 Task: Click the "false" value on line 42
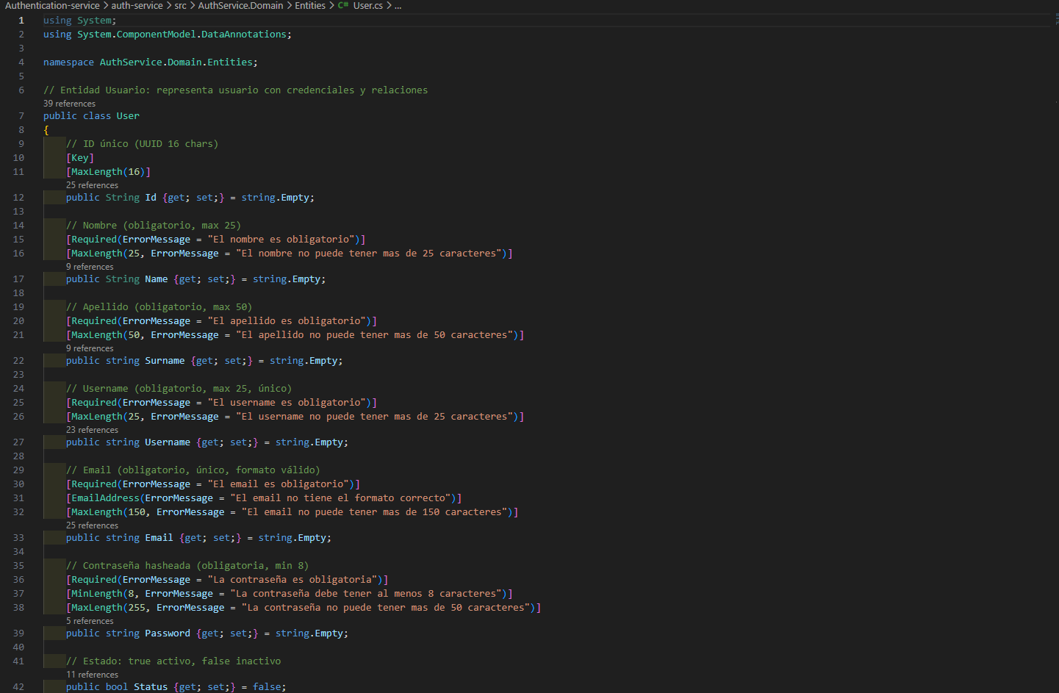(267, 687)
